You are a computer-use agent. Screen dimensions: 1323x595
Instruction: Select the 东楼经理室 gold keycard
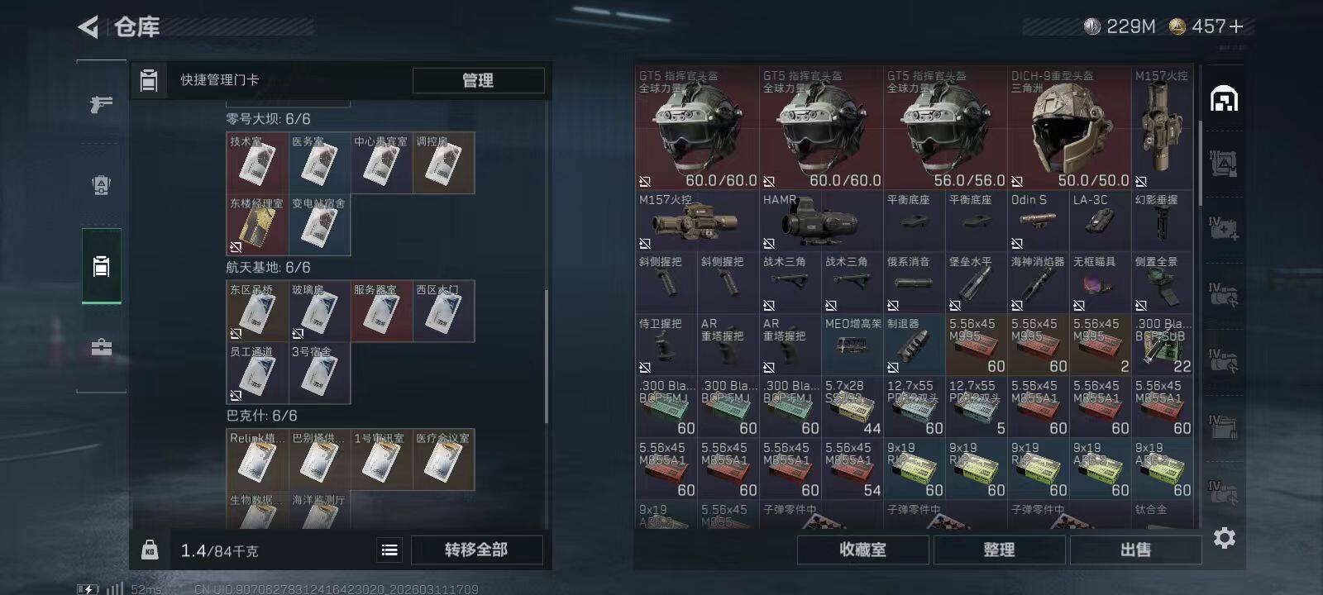coord(257,225)
